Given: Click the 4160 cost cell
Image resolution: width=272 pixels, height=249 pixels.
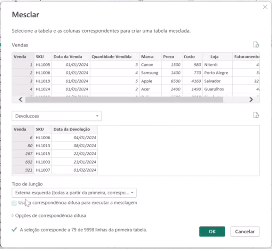Looking at the screenshot, I should 192,81.
